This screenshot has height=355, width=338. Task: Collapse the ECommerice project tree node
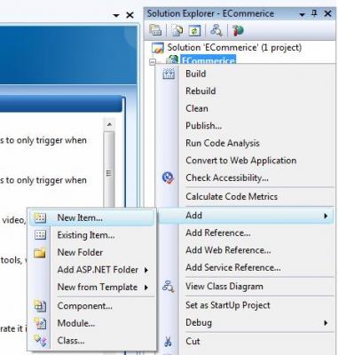click(153, 62)
